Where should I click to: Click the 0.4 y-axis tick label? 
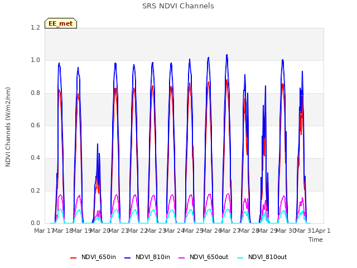click(35, 158)
